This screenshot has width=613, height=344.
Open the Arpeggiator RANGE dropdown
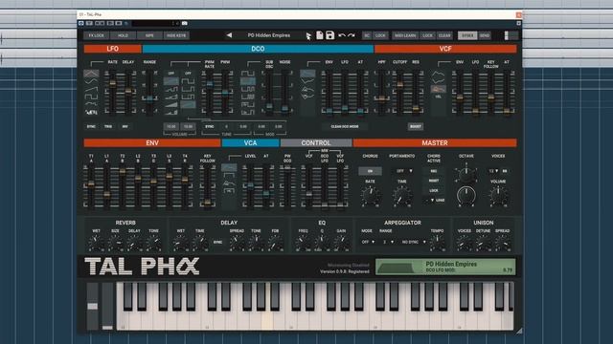pyautogui.click(x=389, y=242)
